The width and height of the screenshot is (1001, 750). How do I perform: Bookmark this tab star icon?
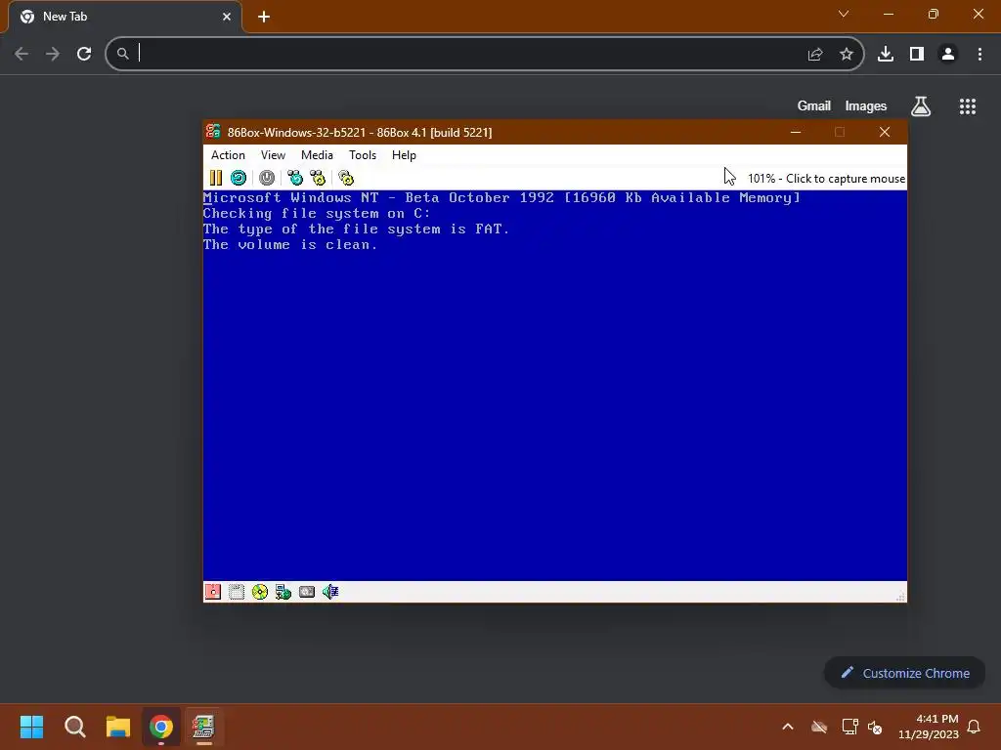coord(847,55)
